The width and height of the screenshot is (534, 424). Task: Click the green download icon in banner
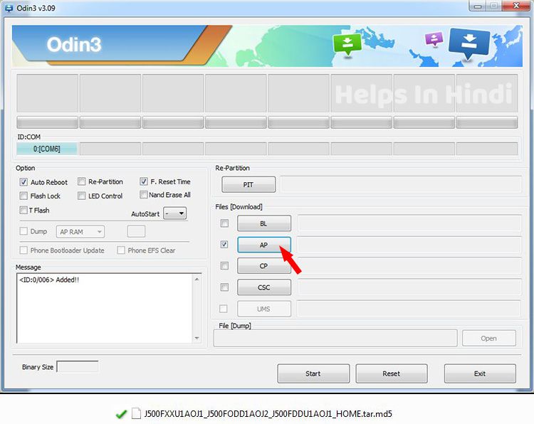[347, 44]
